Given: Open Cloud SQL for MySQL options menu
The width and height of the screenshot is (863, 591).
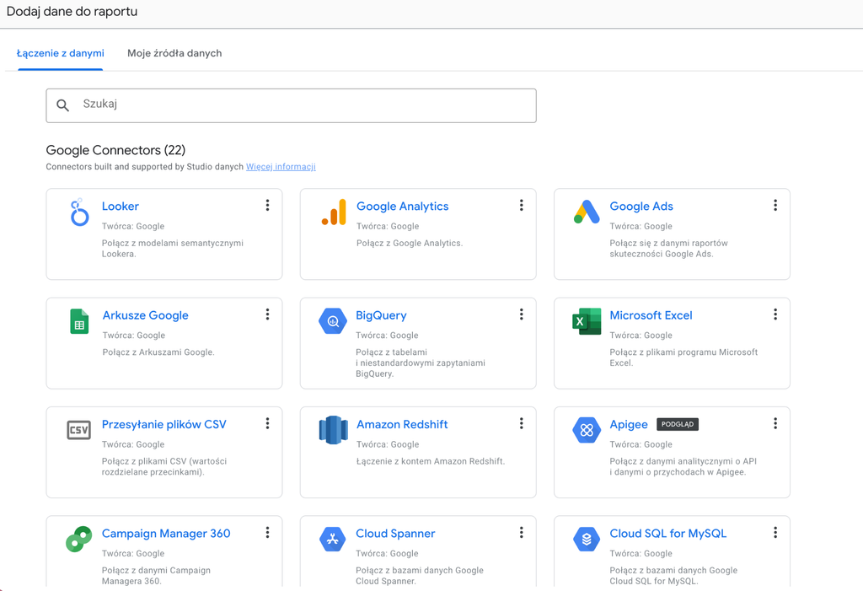Looking at the screenshot, I should tap(775, 533).
